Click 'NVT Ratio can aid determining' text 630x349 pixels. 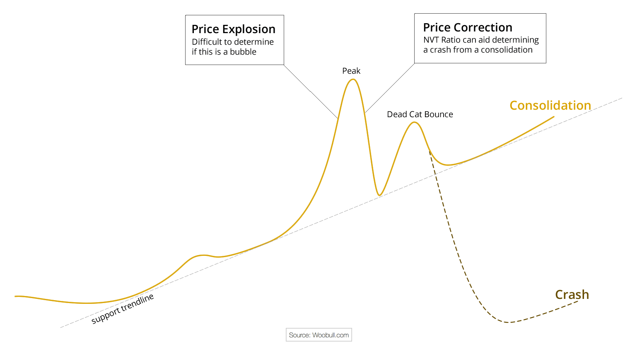[481, 40]
